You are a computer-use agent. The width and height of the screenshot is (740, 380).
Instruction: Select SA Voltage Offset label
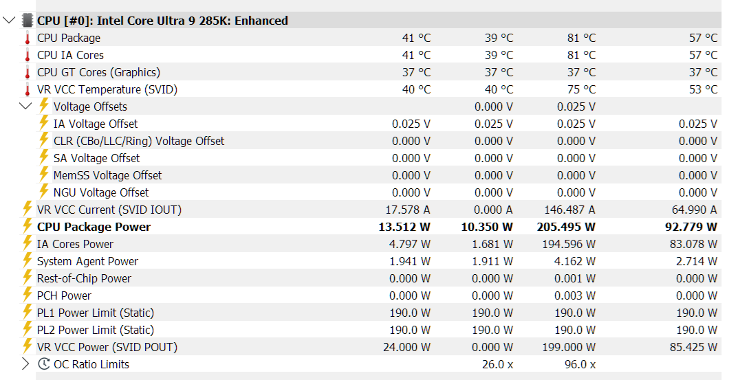click(96, 159)
